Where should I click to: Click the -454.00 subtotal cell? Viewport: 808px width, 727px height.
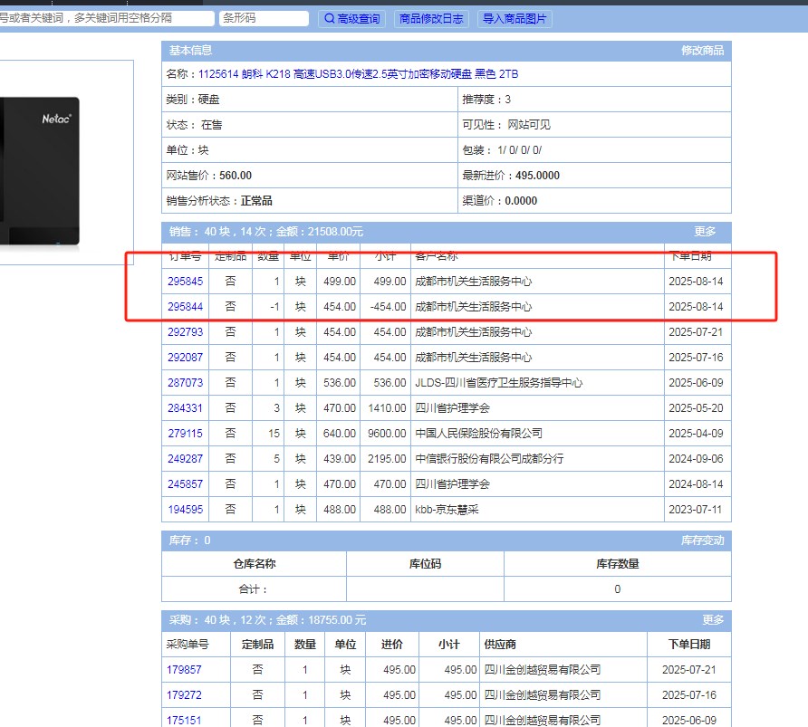(388, 306)
